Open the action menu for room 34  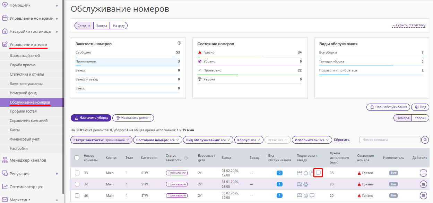[423, 184]
